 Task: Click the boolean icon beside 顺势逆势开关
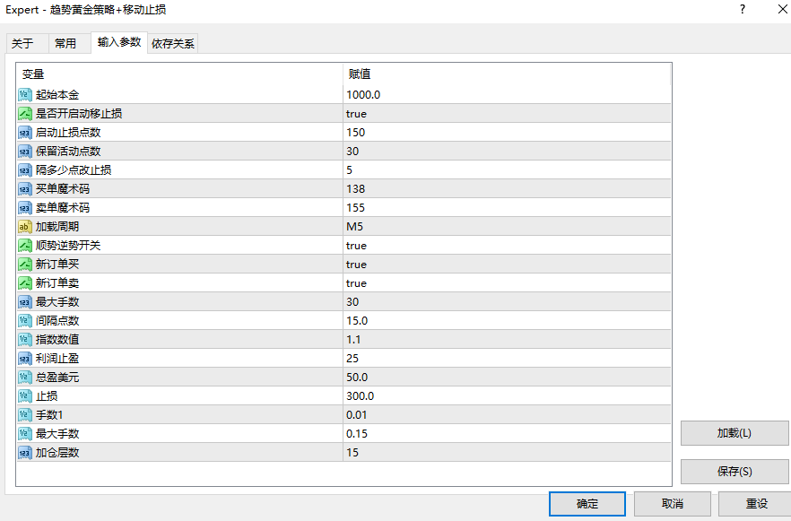coord(25,245)
